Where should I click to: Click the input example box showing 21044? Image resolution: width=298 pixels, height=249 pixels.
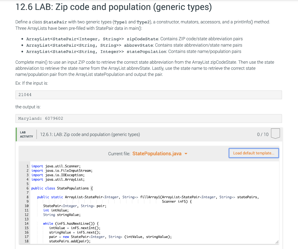(x=148, y=95)
